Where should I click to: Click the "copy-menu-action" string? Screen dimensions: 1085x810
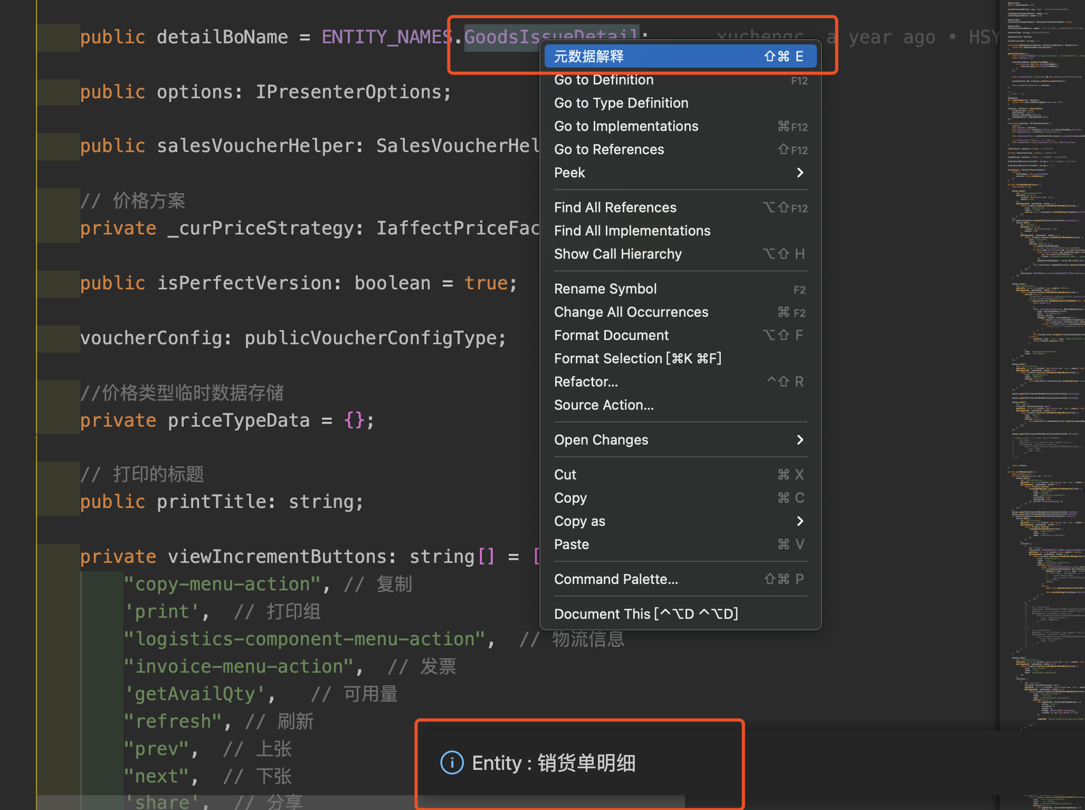[222, 584]
